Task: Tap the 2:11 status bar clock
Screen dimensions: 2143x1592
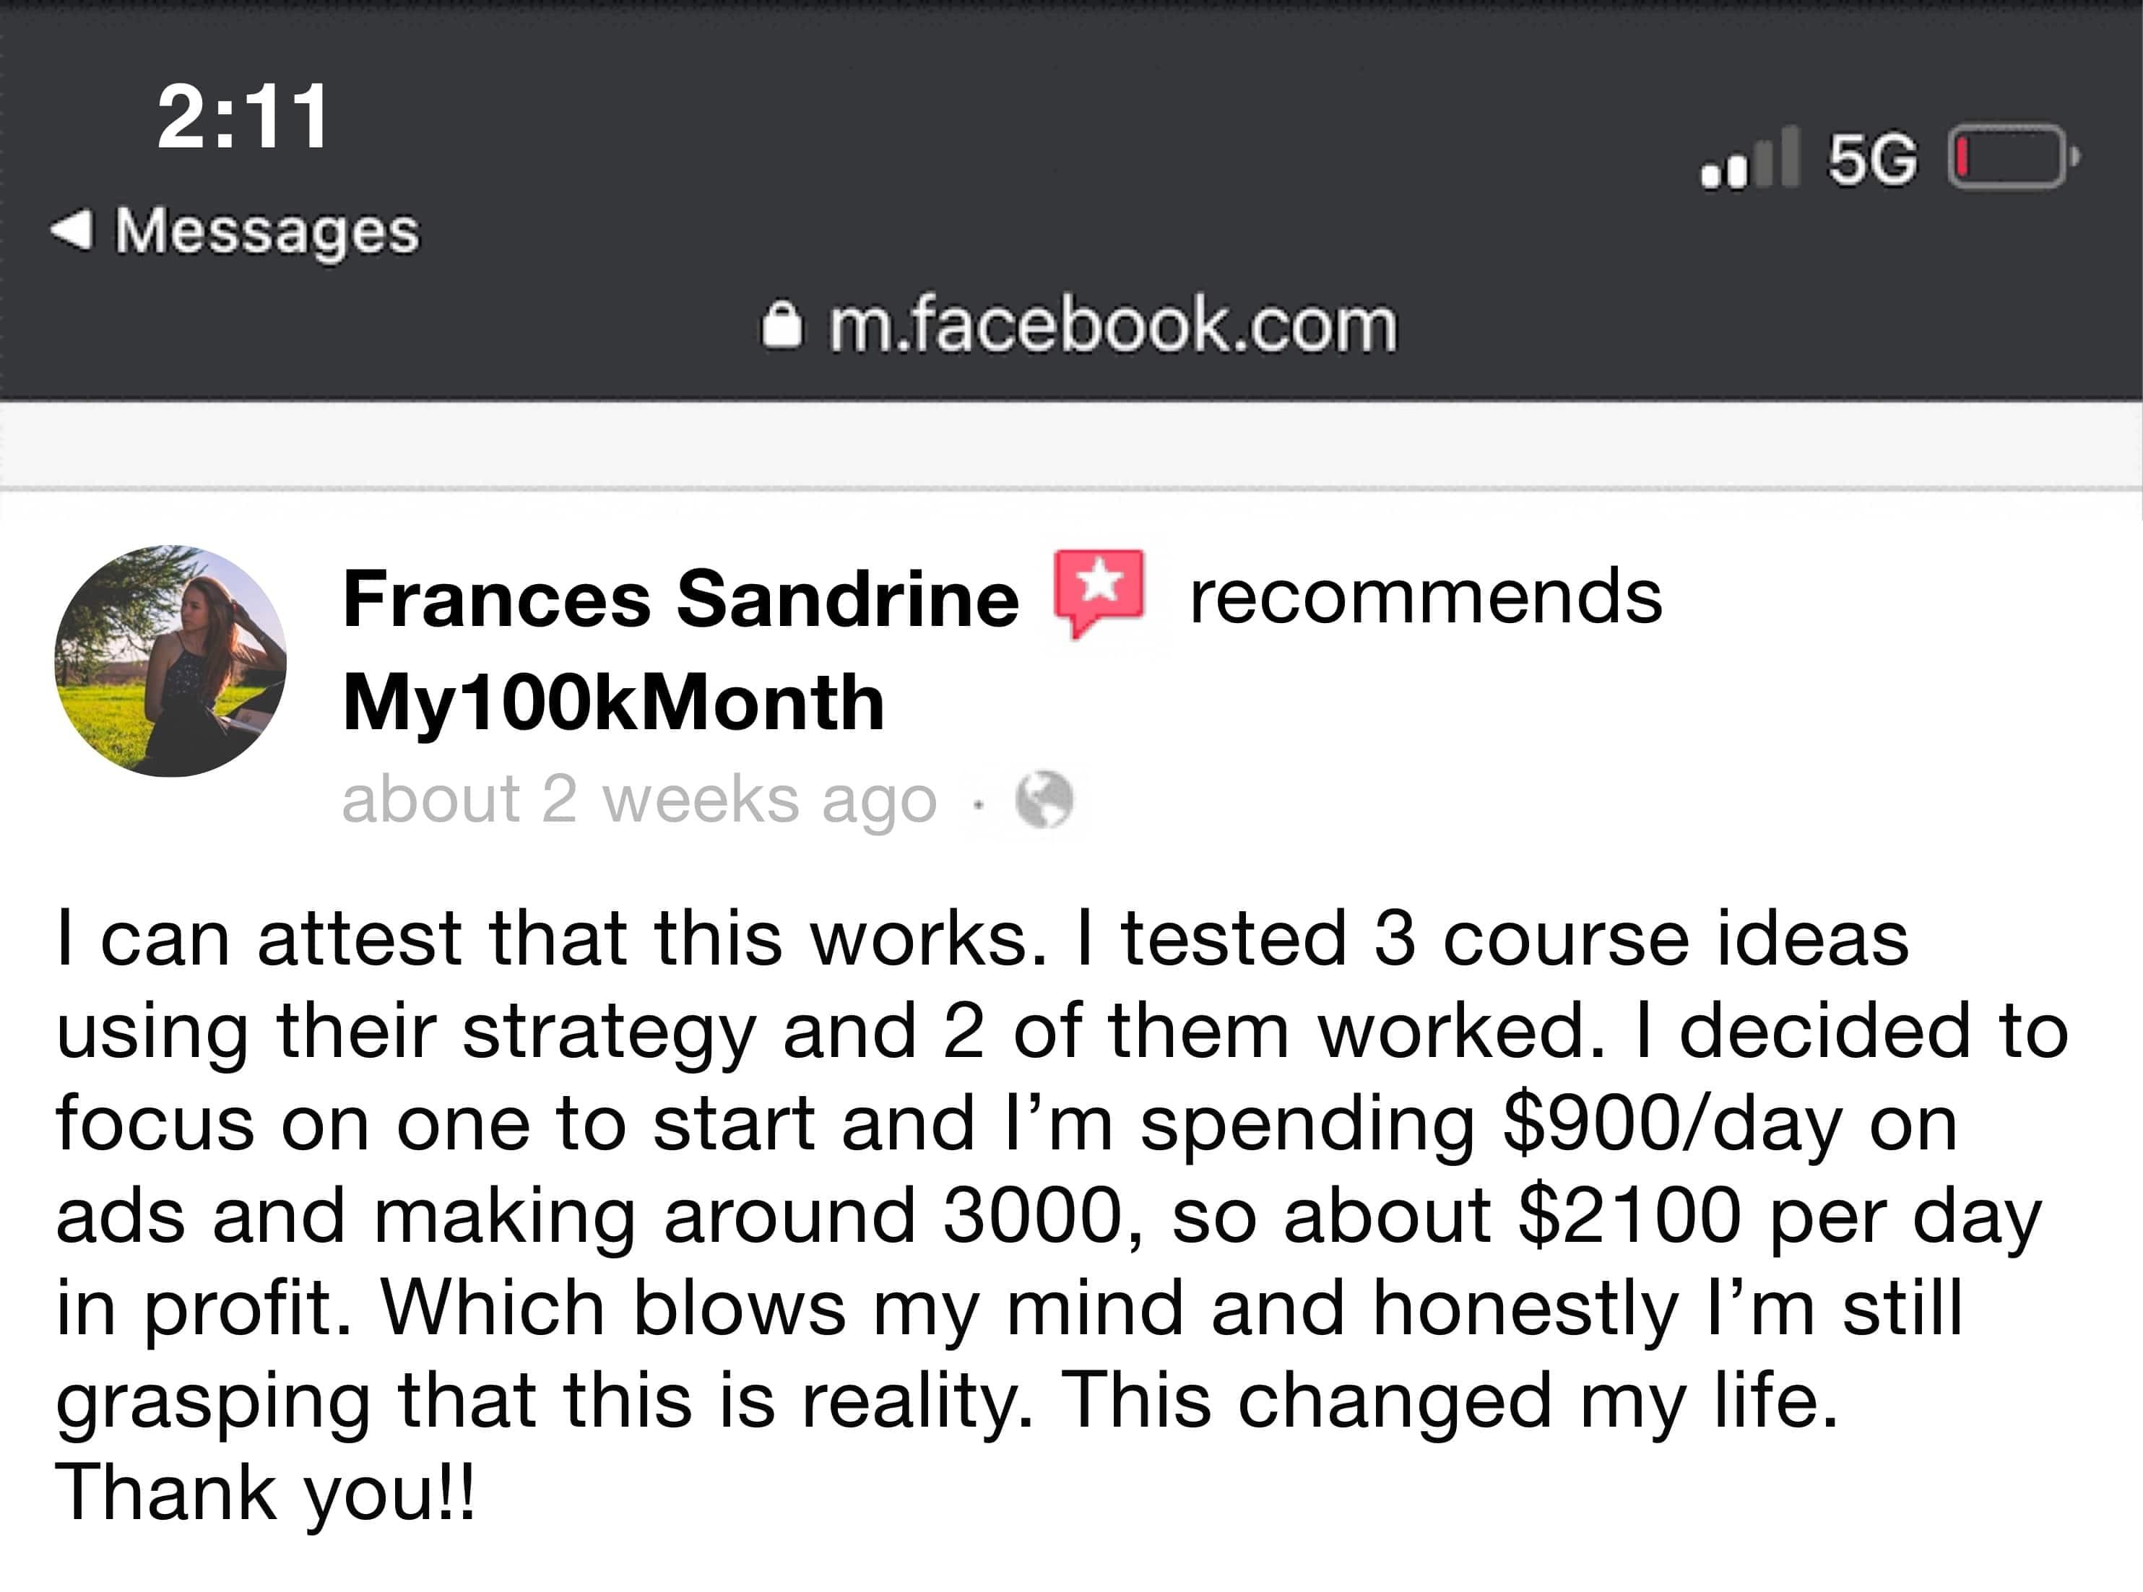Action: (x=243, y=117)
